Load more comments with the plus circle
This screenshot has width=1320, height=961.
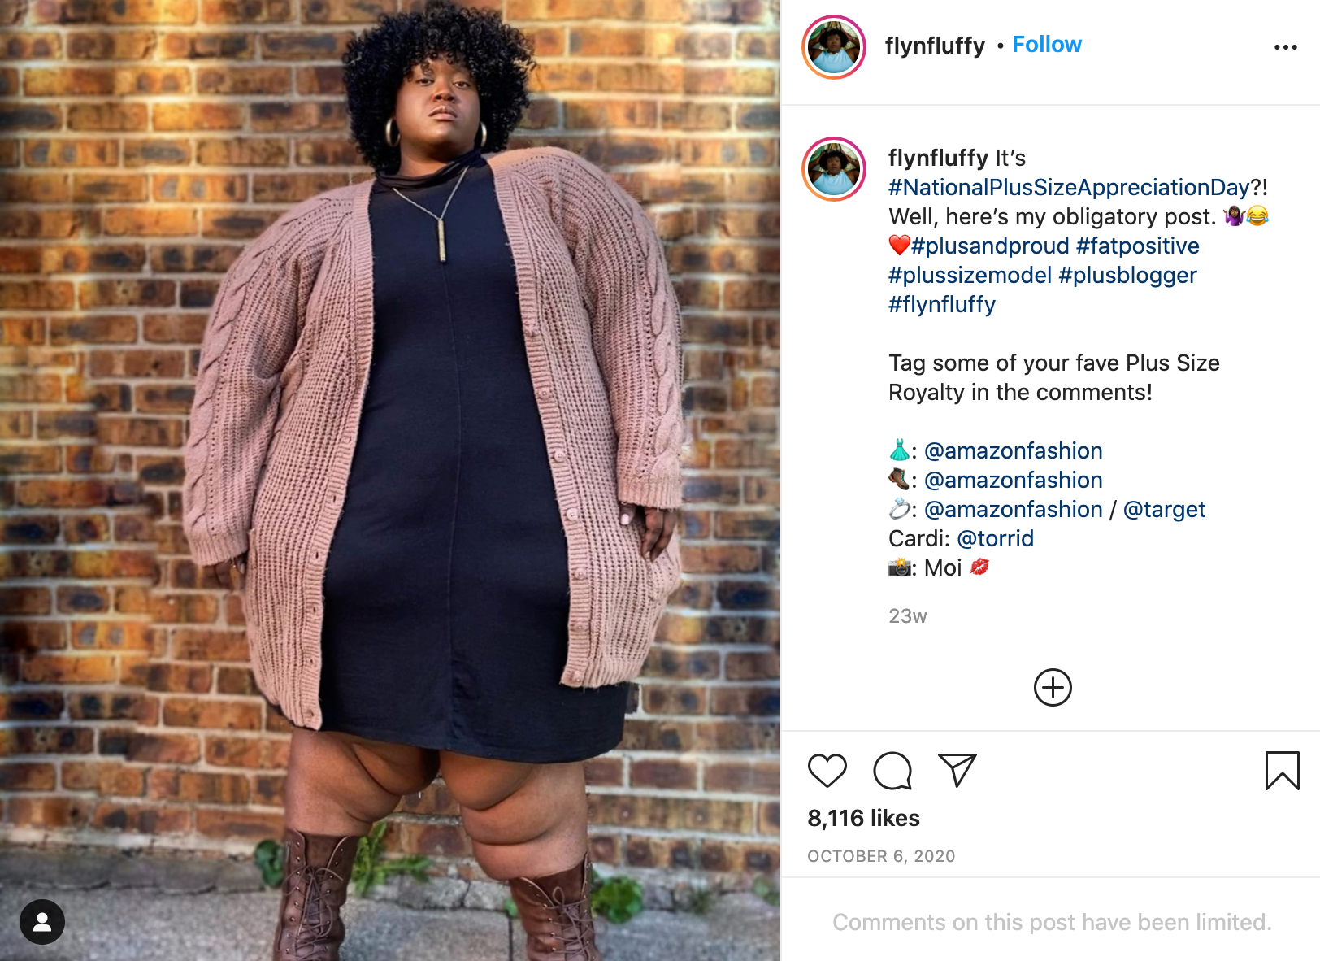click(x=1053, y=688)
